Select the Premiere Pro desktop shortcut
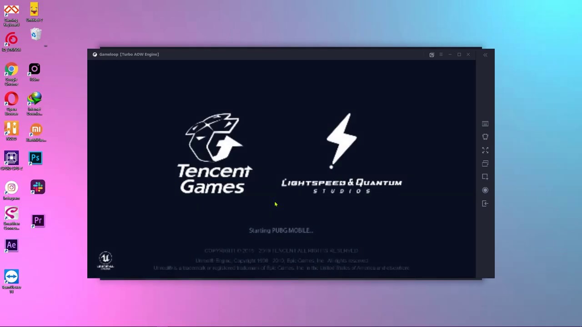Viewport: 582px width, 327px height. (x=38, y=221)
